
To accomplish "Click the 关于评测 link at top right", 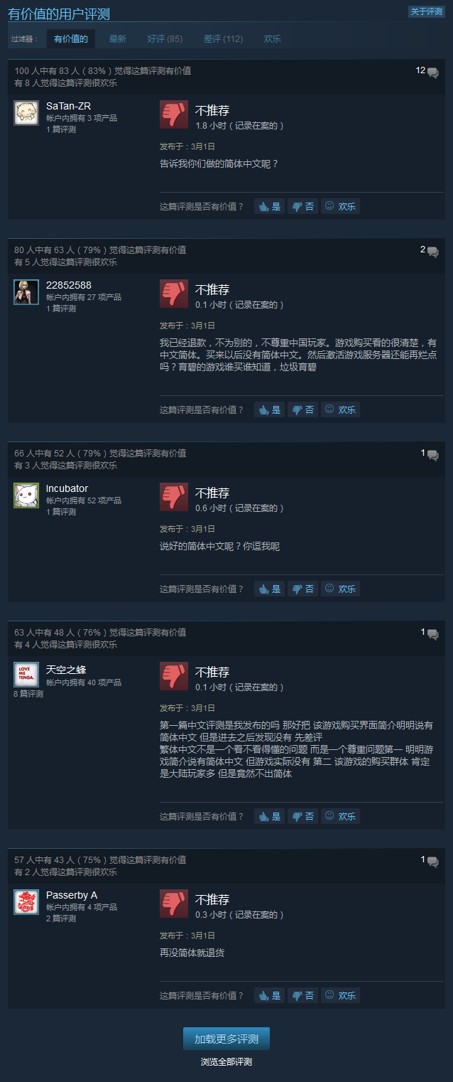I will [x=427, y=11].
